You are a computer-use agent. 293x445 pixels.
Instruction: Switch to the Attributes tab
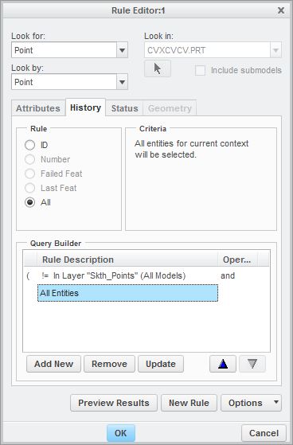[x=38, y=108]
